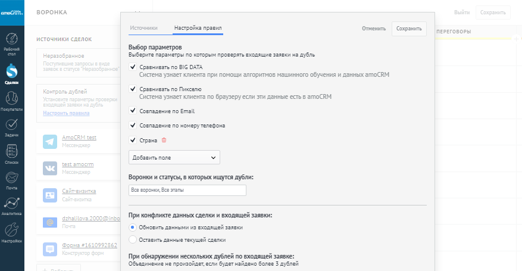Click Отменить in the dialog header
Screen dimensions: 522x271
point(374,29)
